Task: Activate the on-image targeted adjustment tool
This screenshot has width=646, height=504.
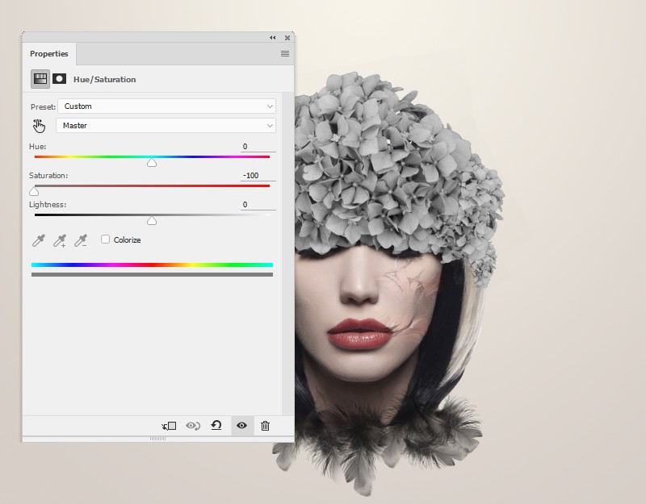Action: 39,125
